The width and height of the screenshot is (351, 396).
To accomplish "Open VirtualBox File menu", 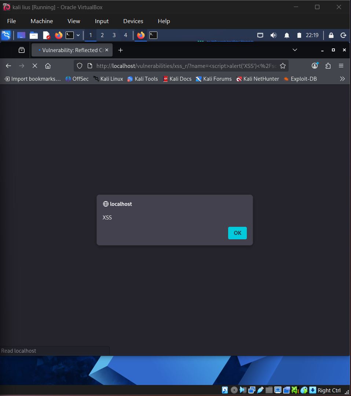I will (x=11, y=21).
